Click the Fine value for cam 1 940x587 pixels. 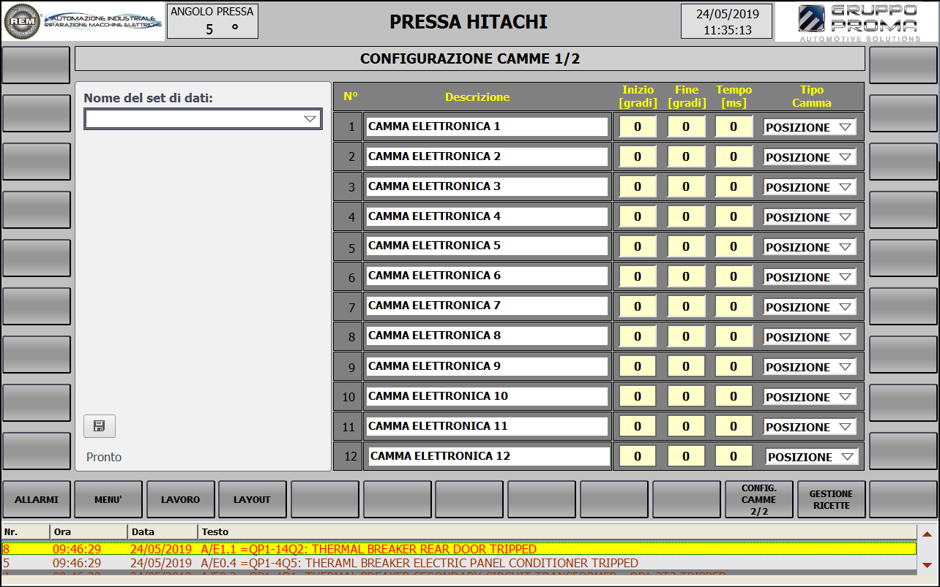(x=686, y=126)
